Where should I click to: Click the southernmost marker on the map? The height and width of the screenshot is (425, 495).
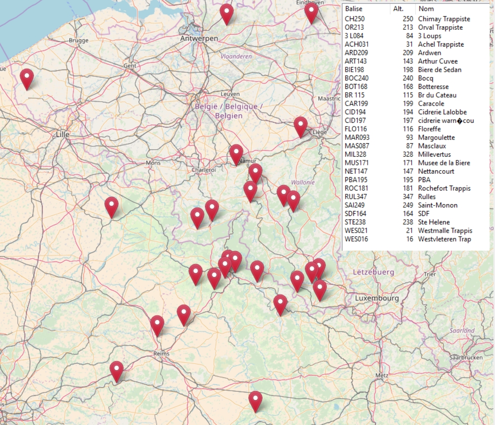(x=255, y=400)
